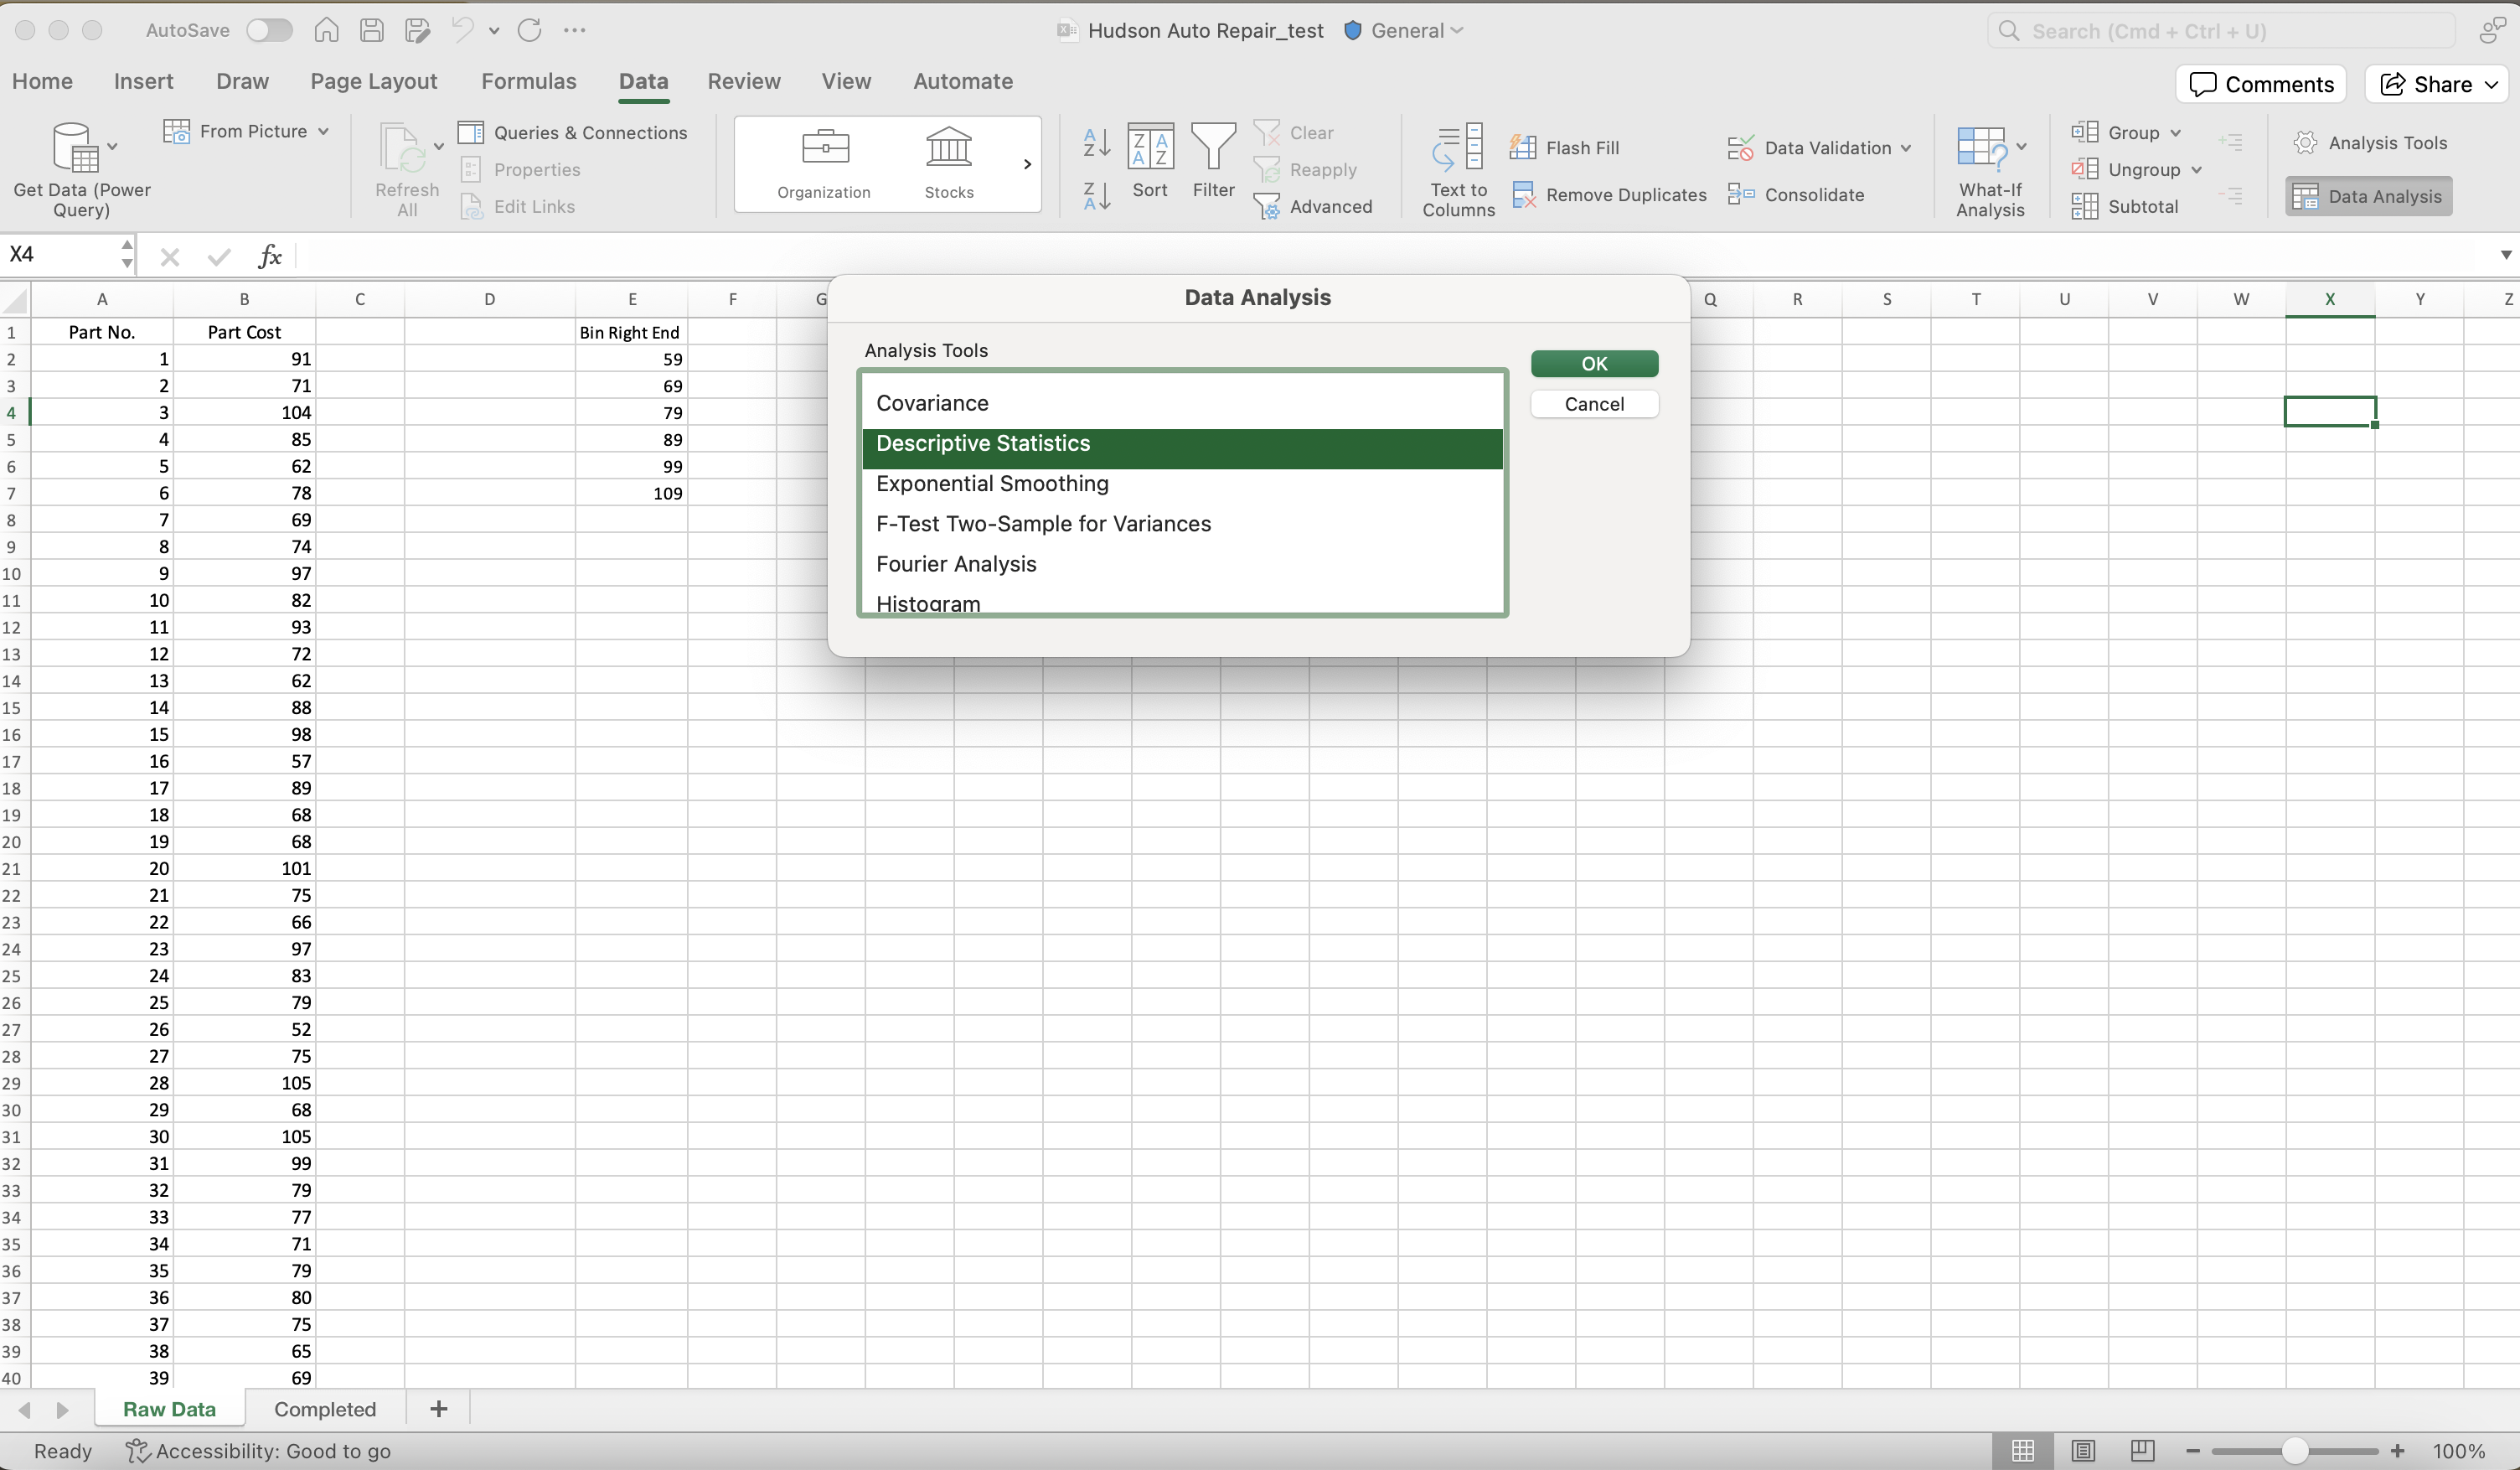The image size is (2520, 1470).
Task: Cancel the Data Analysis dialog
Action: point(1594,403)
